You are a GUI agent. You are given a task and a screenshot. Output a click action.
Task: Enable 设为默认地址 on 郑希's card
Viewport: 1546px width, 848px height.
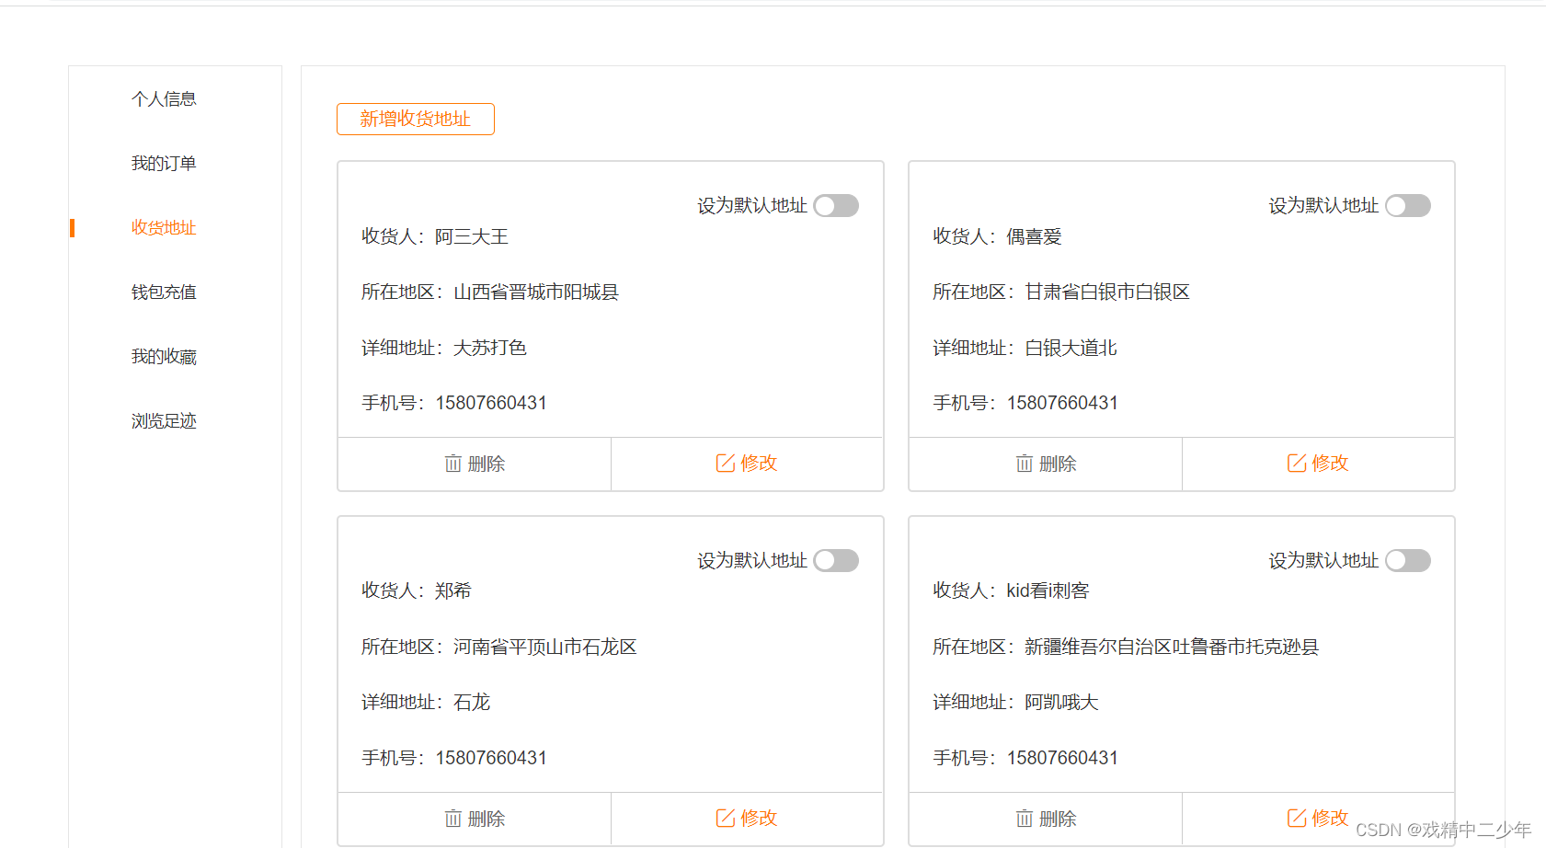tap(835, 560)
